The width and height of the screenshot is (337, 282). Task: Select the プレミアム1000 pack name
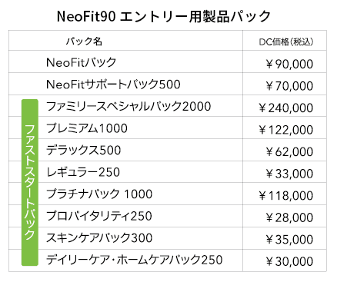[x=87, y=128]
